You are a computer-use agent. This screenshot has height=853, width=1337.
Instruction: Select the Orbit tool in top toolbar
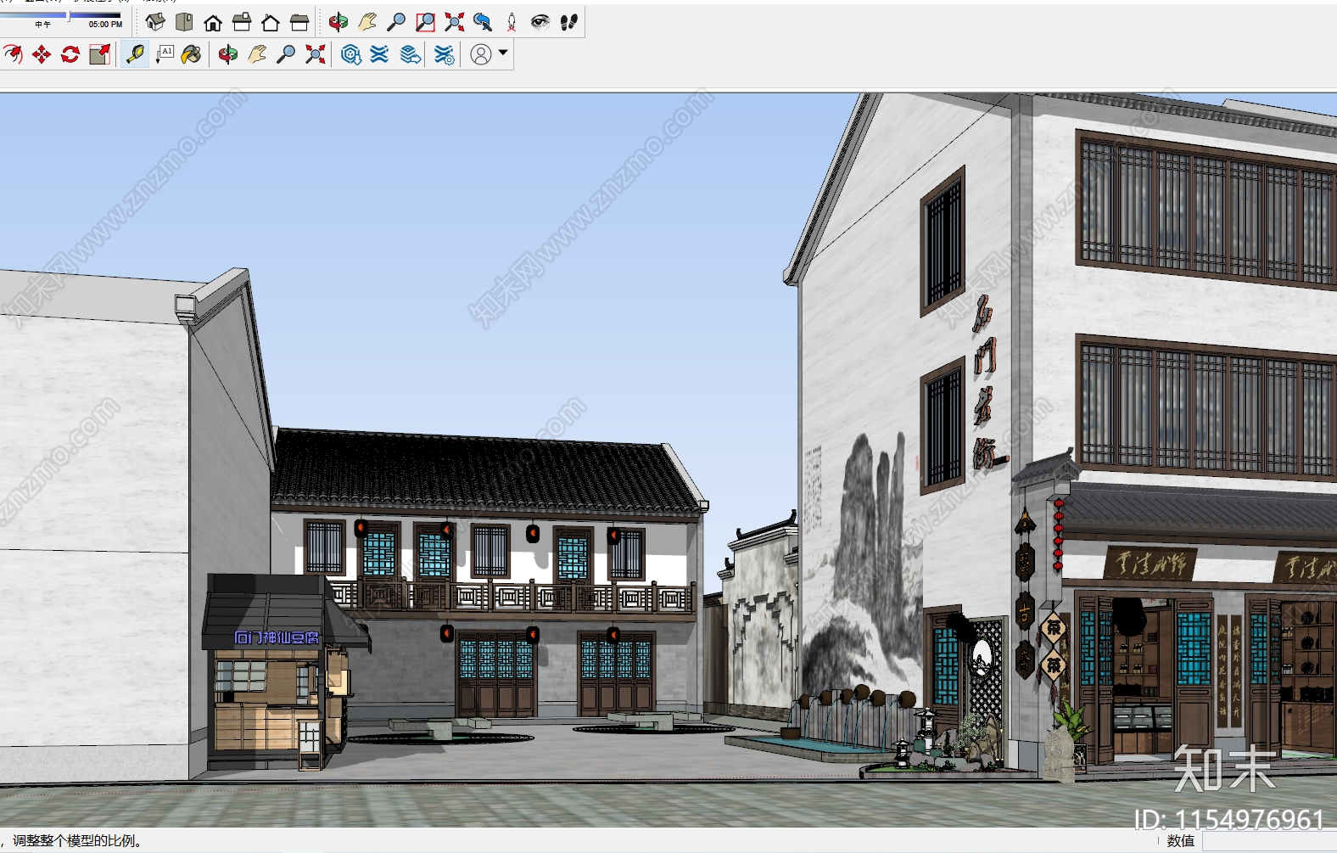338,21
